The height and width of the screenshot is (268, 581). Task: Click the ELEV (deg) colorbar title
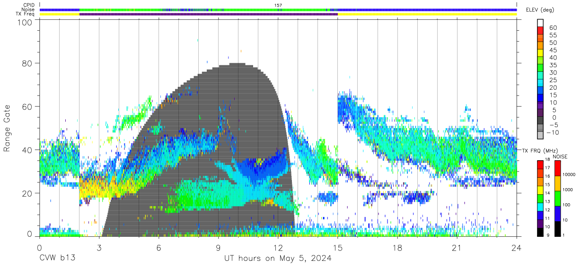[540, 9]
